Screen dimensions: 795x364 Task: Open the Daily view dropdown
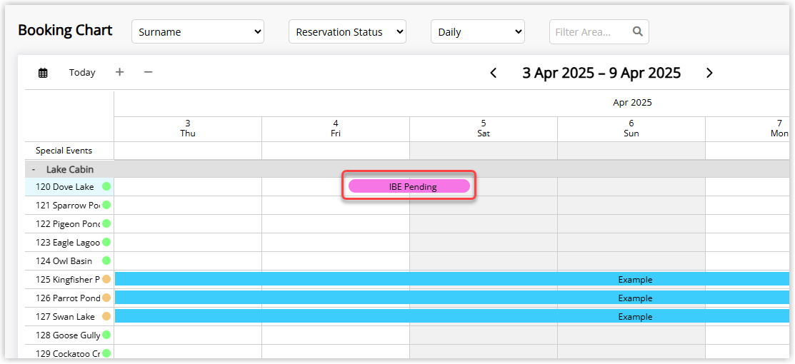point(477,32)
